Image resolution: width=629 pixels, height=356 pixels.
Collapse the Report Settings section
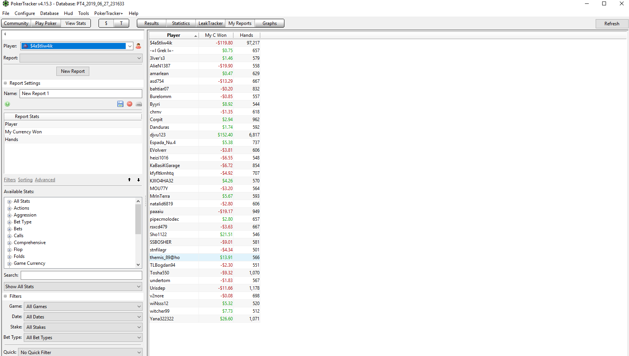[x=5, y=83]
